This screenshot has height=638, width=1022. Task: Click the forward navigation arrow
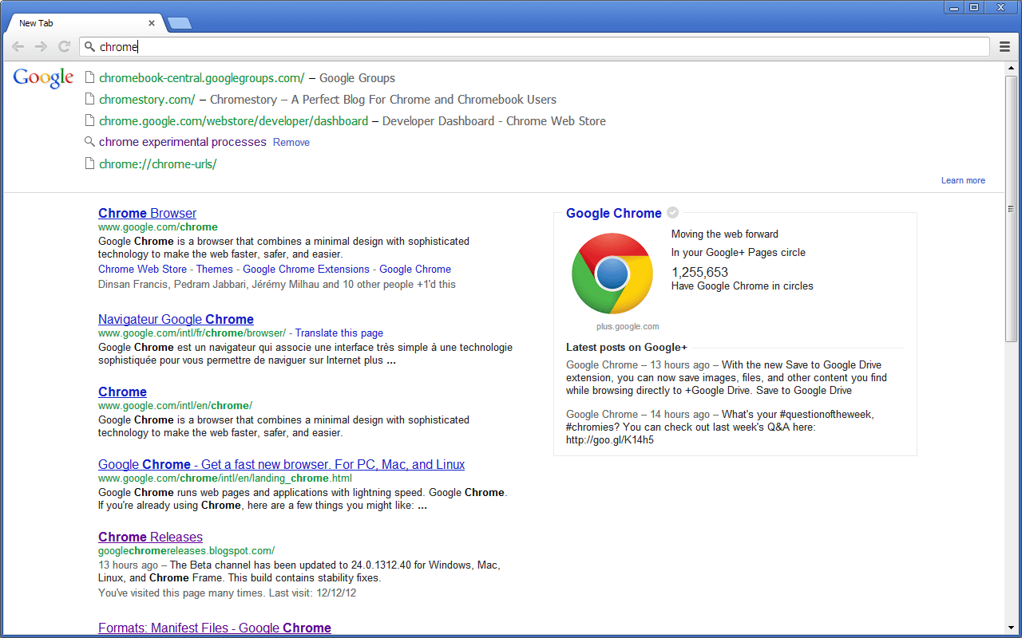click(x=41, y=47)
